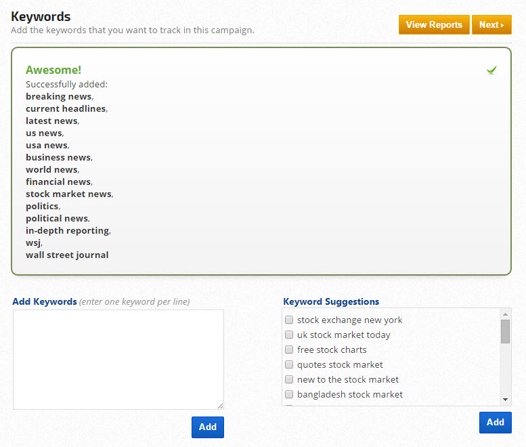
Task: Tick the 'uk stock market today' checkbox
Action: coord(289,335)
